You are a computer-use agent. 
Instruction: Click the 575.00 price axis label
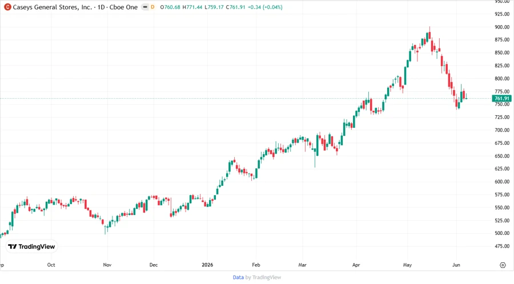click(502, 194)
